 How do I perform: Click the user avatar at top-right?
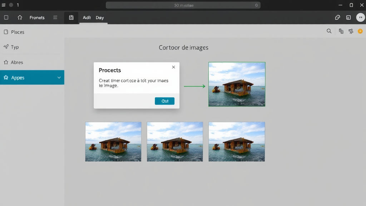[360, 17]
